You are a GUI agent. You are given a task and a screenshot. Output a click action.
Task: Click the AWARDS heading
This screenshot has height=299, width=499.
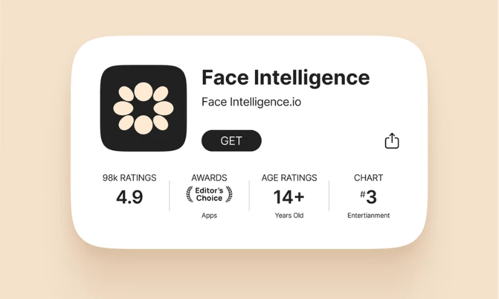[x=209, y=178]
